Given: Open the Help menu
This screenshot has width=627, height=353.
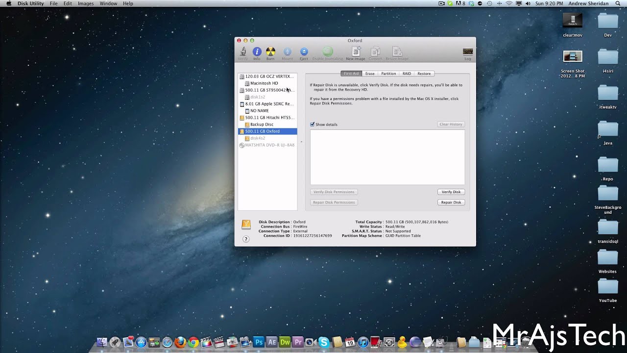Looking at the screenshot, I should click(x=128, y=3).
